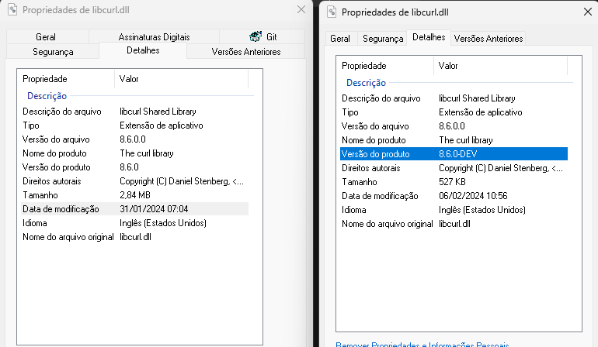This screenshot has width=598, height=347.
Task: Click highlighted Versão do produto 8.6.0-DEV row
Action: pos(454,153)
